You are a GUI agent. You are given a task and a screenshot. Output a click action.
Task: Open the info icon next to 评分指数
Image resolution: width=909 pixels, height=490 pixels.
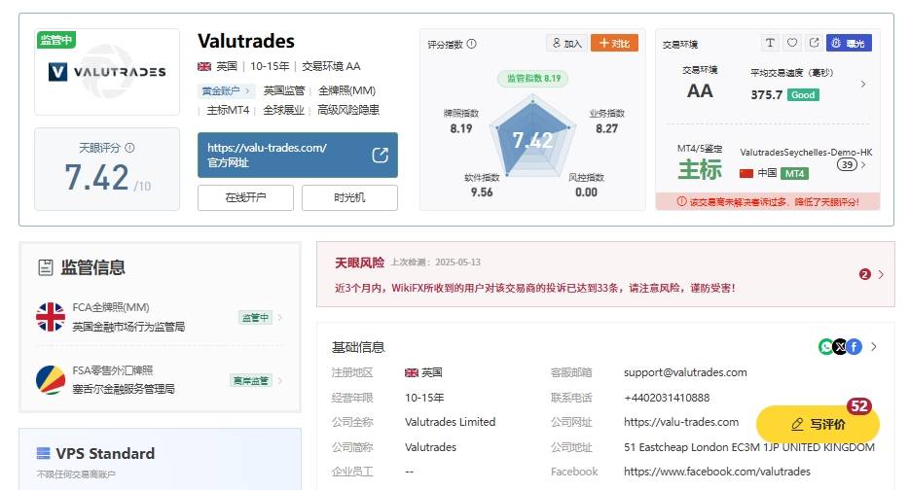pyautogui.click(x=471, y=44)
